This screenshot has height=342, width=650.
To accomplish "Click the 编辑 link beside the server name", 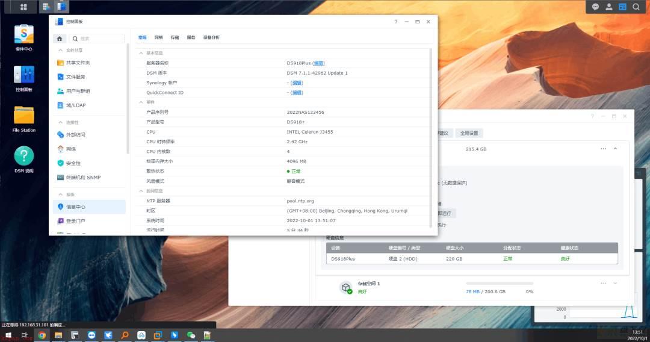I will (318, 63).
